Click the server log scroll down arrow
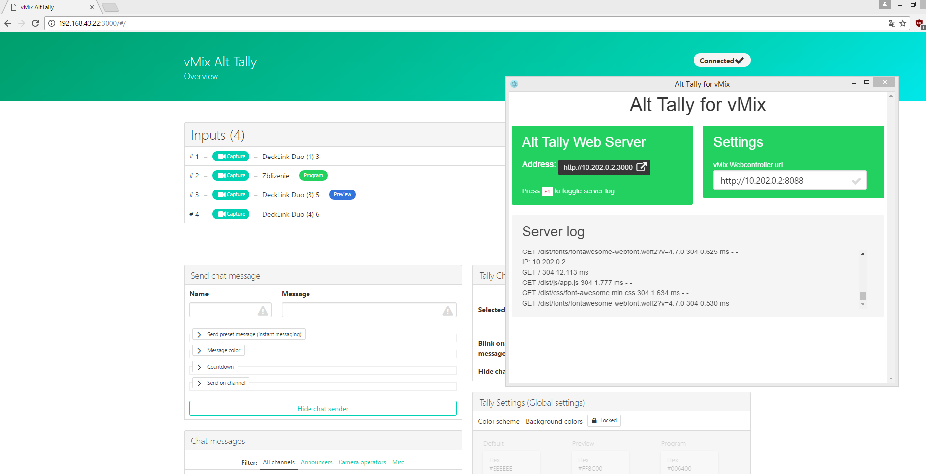The width and height of the screenshot is (926, 474). tap(863, 304)
